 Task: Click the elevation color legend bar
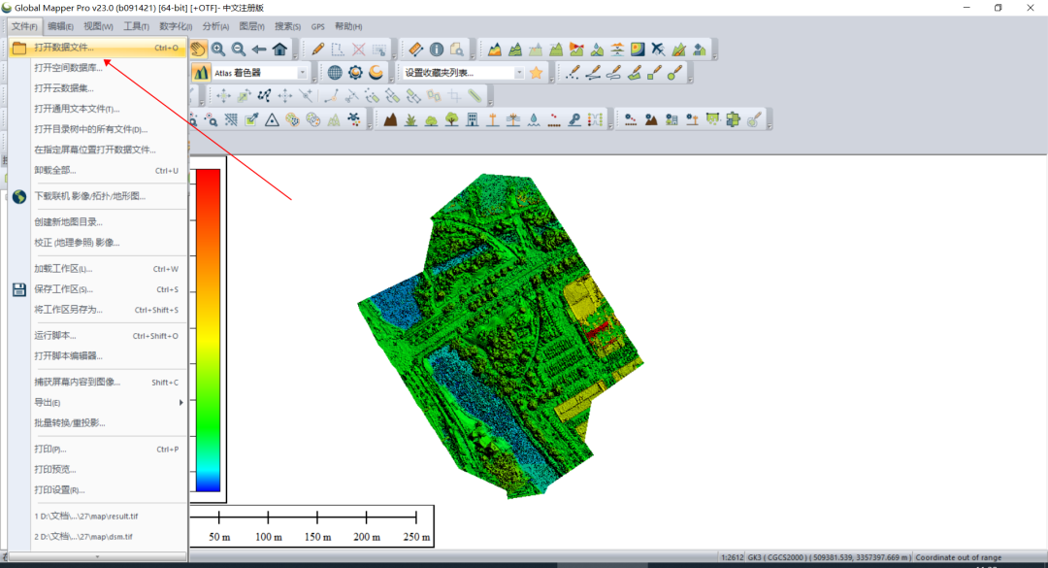[209, 330]
